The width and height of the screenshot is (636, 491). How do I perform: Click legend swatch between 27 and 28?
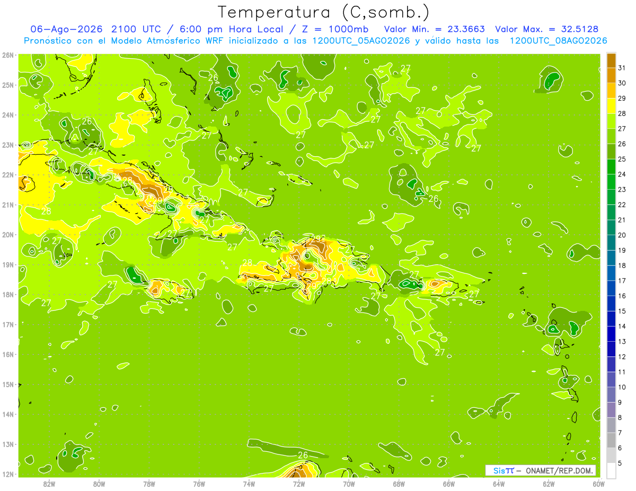(x=611, y=121)
